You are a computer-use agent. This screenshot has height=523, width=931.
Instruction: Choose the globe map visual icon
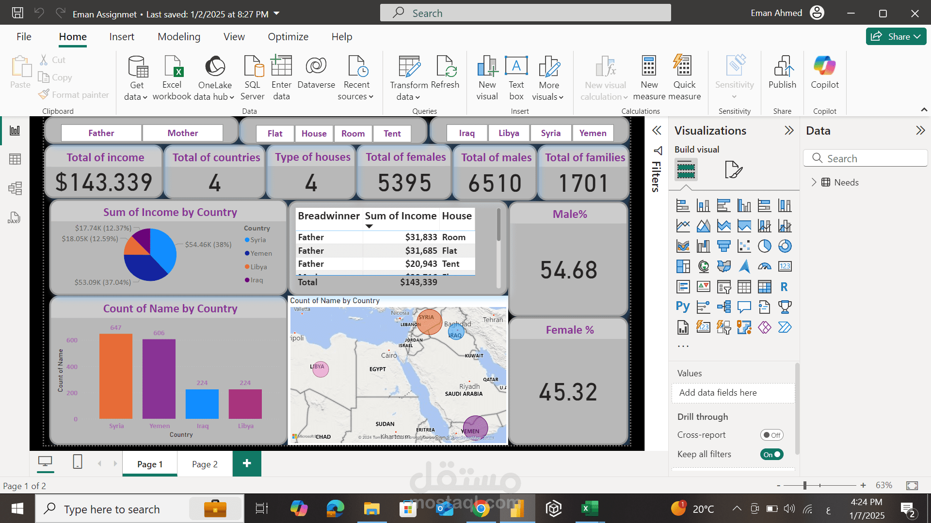click(703, 266)
